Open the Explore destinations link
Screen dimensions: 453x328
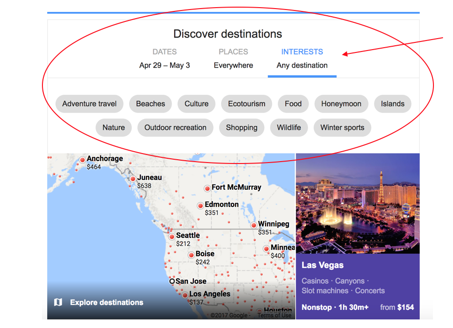107,302
